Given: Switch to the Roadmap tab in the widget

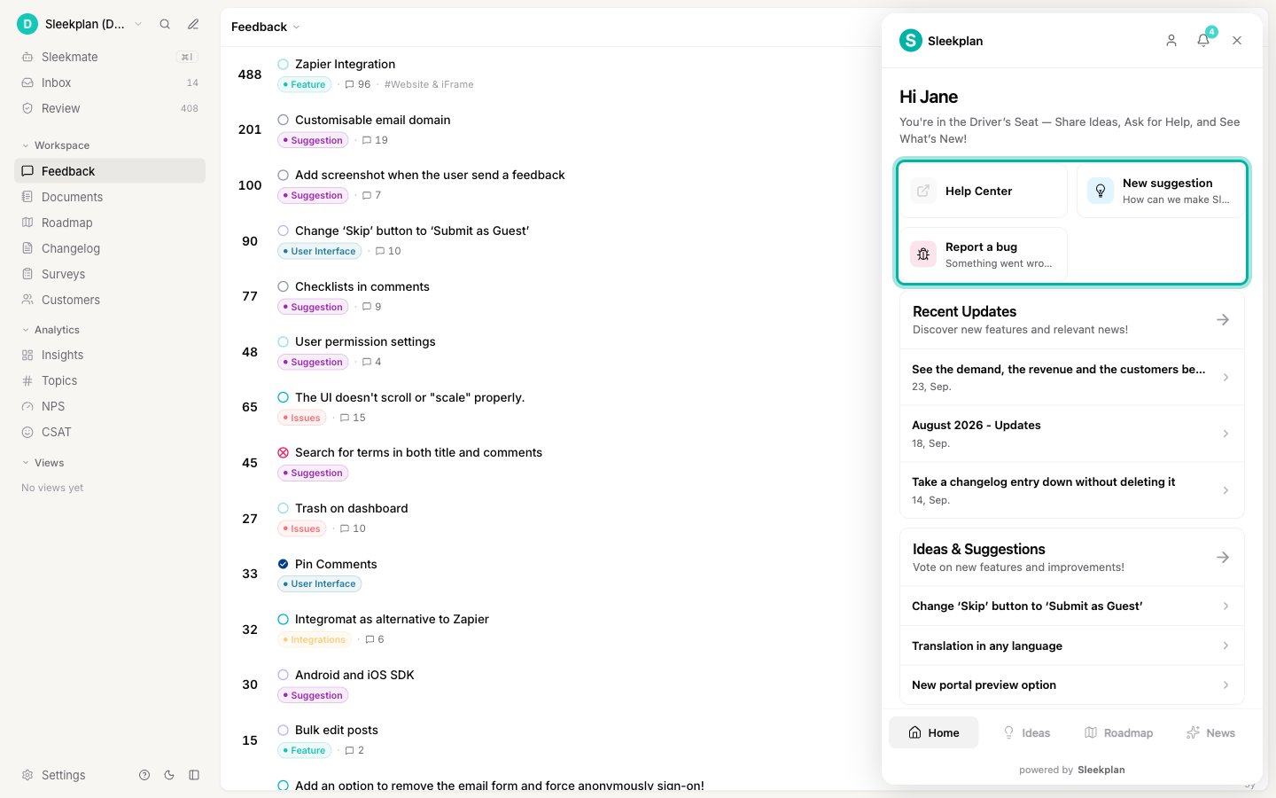Looking at the screenshot, I should [1118, 732].
